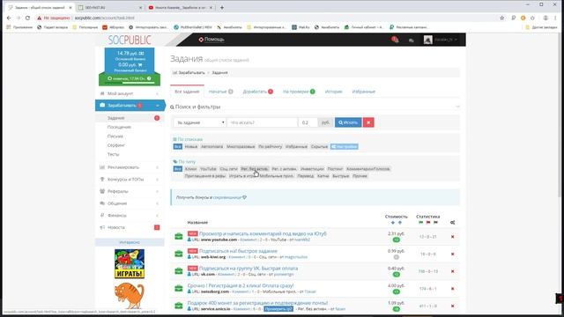This screenshot has height=317, width=564.
Task: Expand the Рекламировать sidebar section
Action: [x=130, y=167]
